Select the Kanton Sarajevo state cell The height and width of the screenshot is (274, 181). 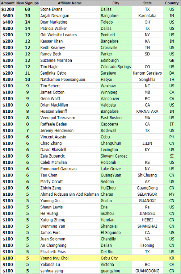(147, 73)
